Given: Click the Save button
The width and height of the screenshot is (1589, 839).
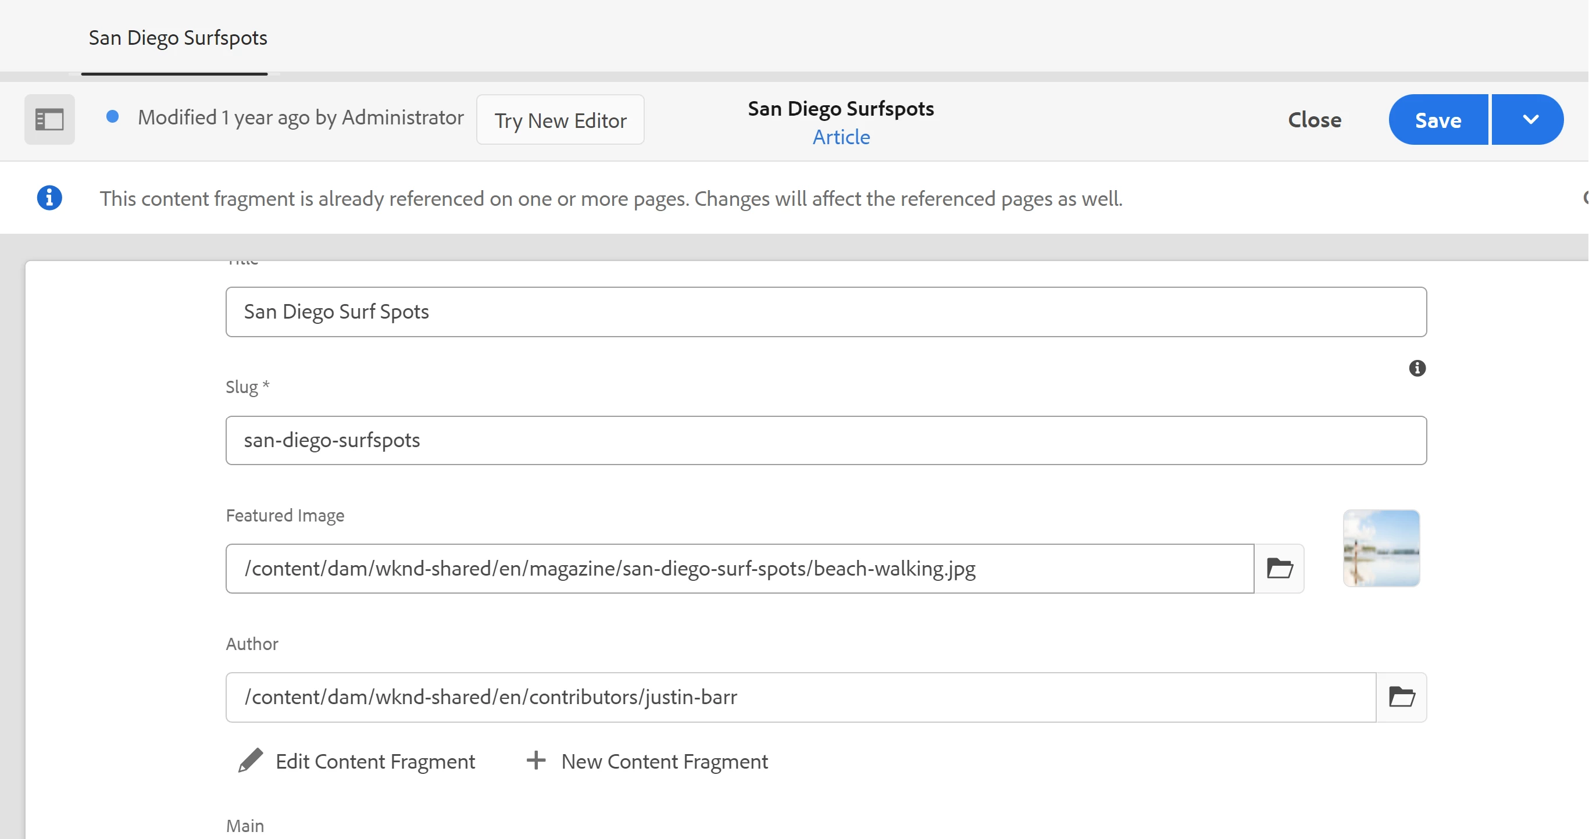Looking at the screenshot, I should 1438,120.
